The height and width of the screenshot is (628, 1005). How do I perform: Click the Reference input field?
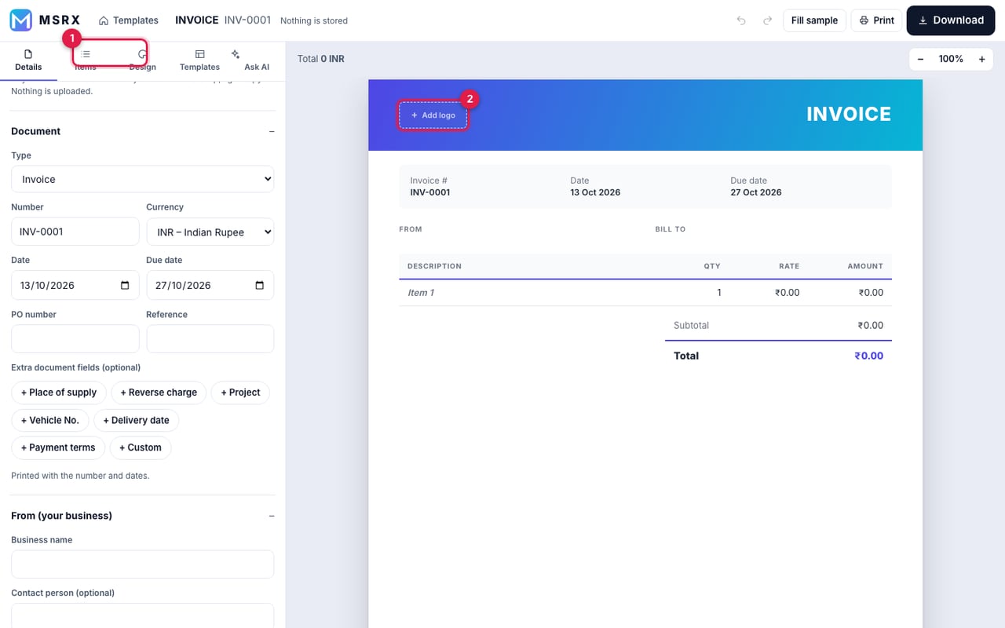click(x=210, y=338)
